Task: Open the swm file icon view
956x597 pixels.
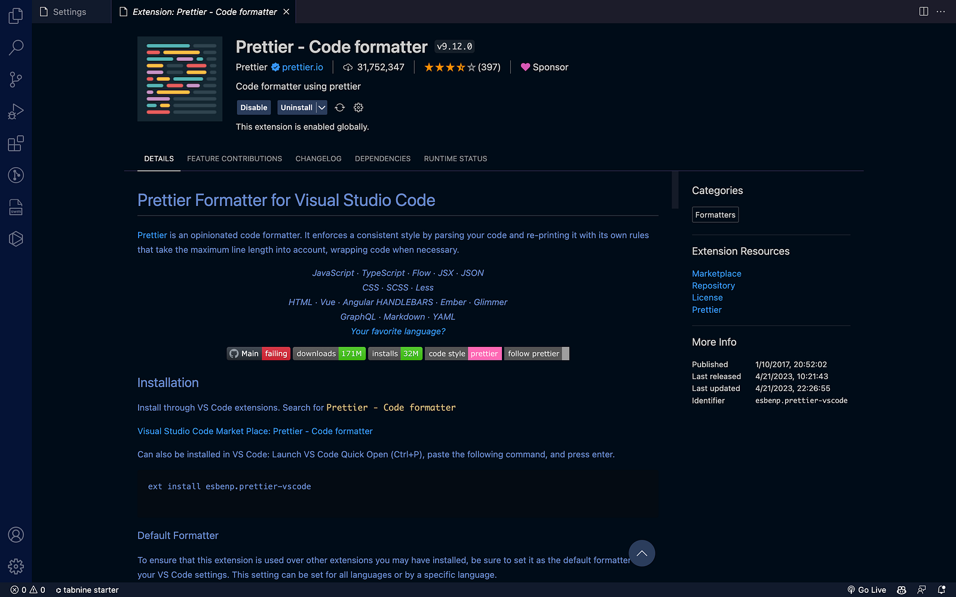Action: pos(16,207)
